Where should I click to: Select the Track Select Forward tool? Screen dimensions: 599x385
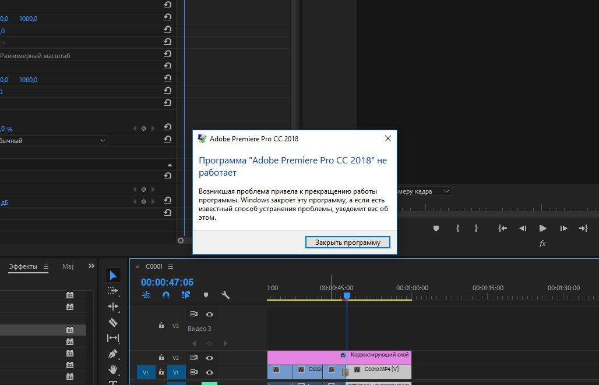[x=112, y=291]
